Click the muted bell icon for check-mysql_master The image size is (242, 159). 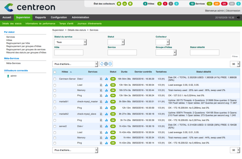click(101, 102)
